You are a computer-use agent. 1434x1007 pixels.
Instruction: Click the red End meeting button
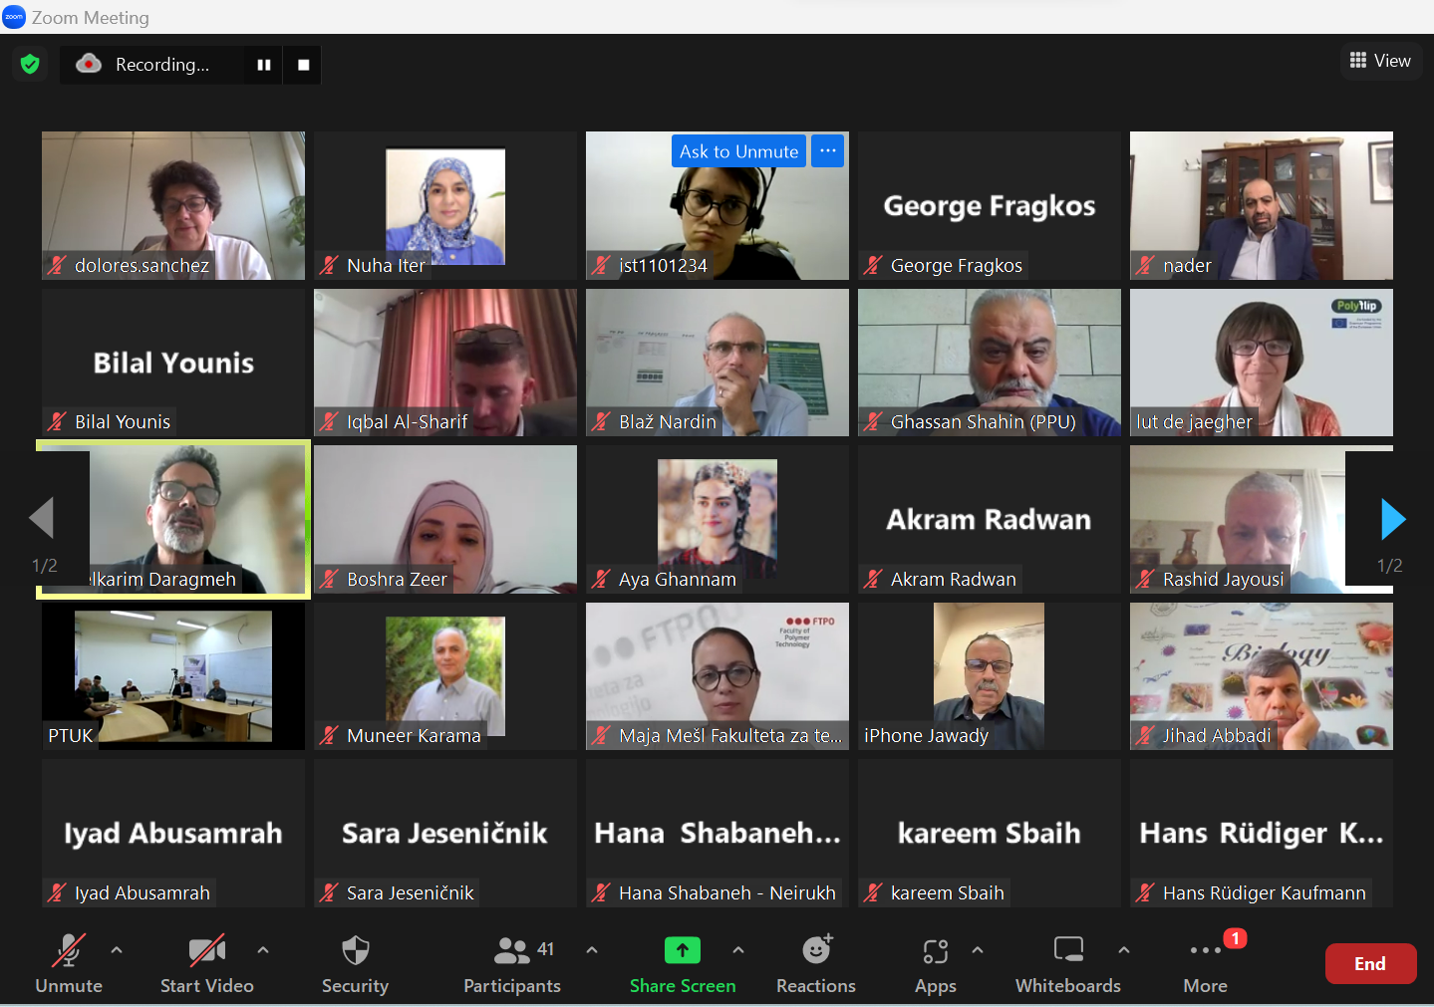point(1370,963)
